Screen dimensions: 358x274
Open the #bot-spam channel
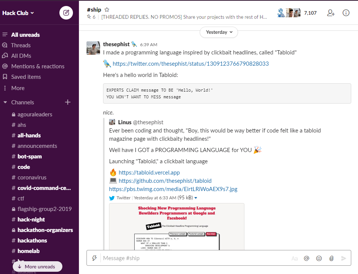tap(29, 157)
